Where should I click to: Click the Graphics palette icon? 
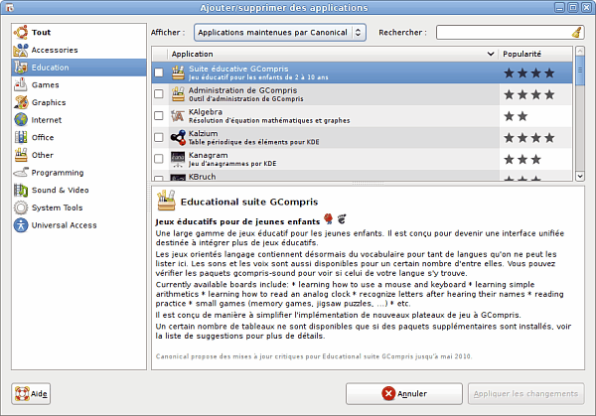click(21, 102)
